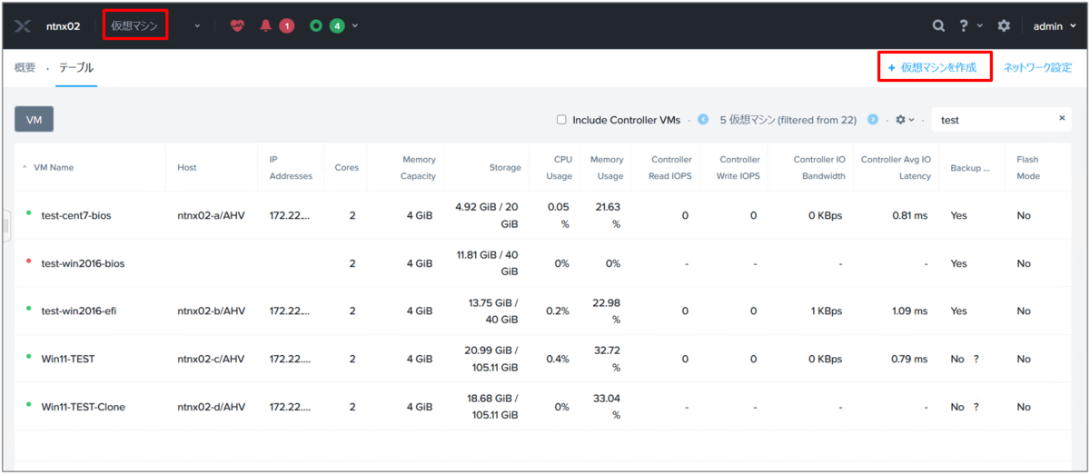
Task: Sort by IP Addresses column header
Action: point(291,167)
